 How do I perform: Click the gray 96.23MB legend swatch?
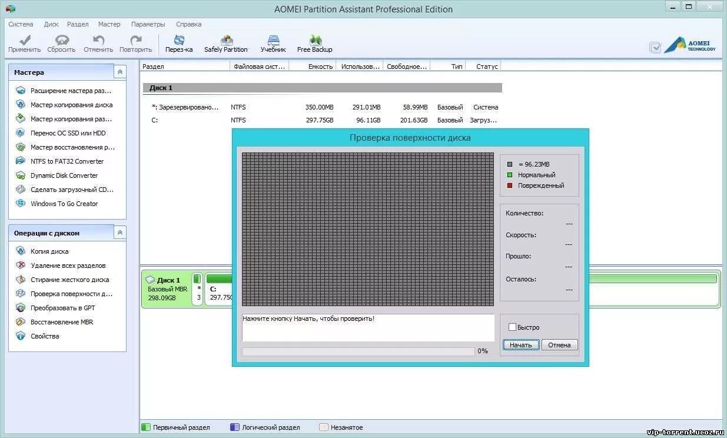point(510,164)
